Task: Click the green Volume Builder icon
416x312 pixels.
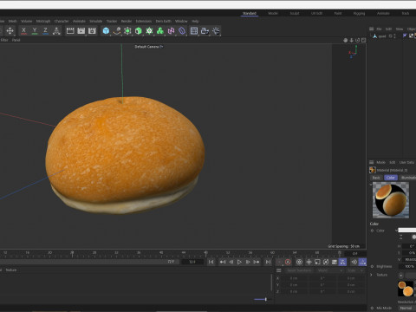Action: pos(160,31)
